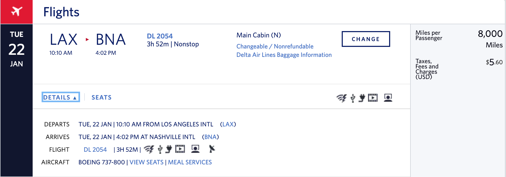Click the video film icon in the summary amenities row
Image resolution: width=506 pixels, height=177 pixels.
click(373, 98)
